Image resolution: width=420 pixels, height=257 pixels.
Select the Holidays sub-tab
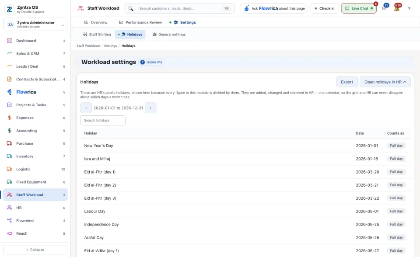tap(130, 35)
